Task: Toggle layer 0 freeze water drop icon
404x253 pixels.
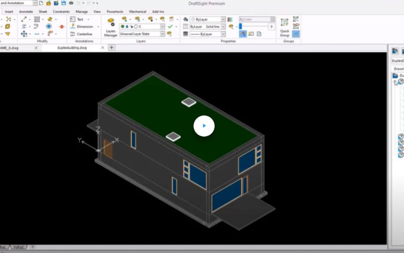Action: (x=127, y=27)
